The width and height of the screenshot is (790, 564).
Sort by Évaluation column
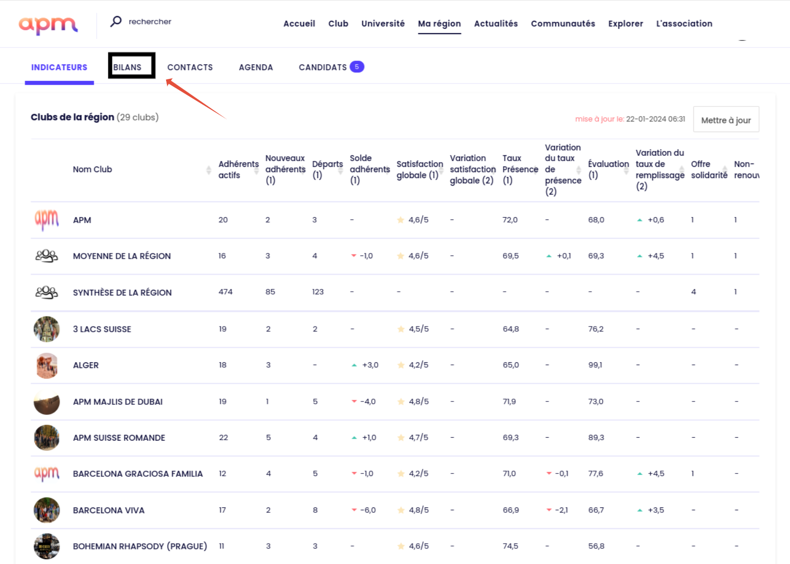point(626,169)
